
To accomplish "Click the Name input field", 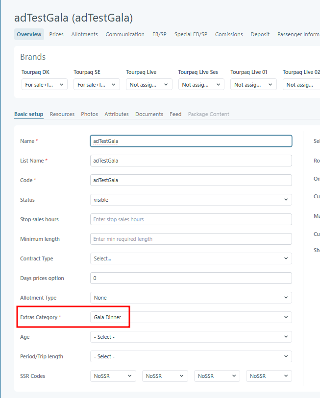I will coord(191,141).
